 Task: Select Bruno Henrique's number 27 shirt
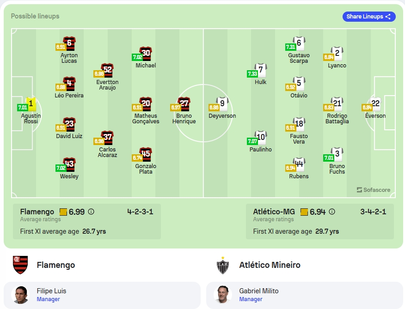(x=184, y=104)
